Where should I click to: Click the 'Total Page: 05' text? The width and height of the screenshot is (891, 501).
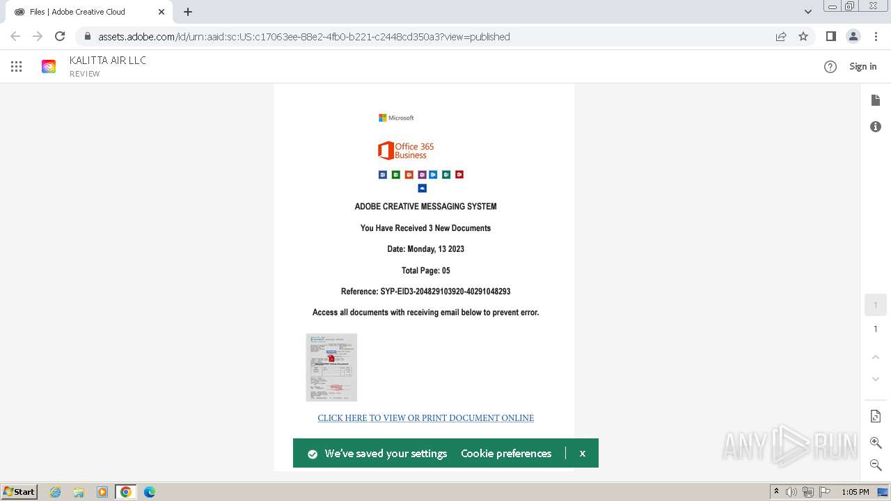426,271
